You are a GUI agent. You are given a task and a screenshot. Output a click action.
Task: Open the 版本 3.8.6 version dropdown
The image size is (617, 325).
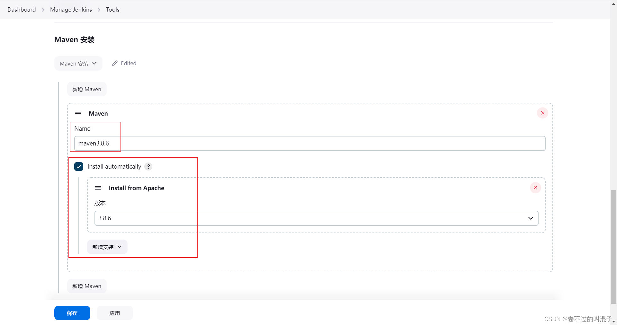316,218
